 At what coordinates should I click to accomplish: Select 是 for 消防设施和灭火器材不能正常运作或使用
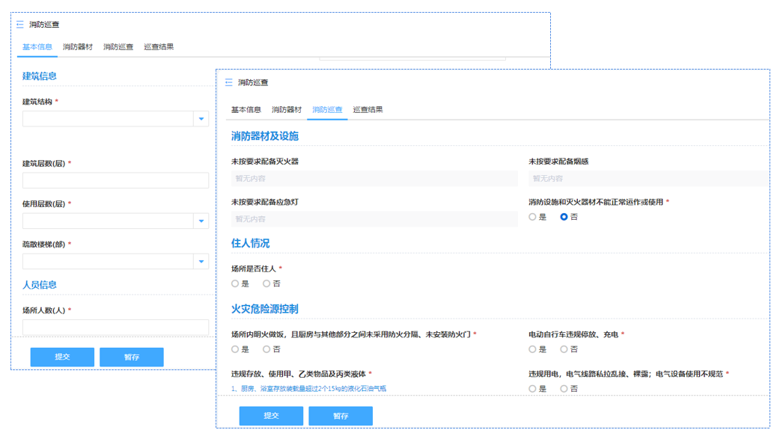pos(533,217)
